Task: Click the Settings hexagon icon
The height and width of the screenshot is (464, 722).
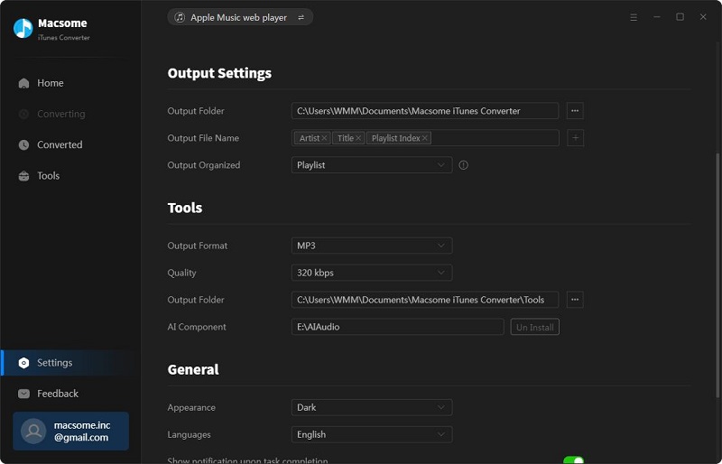Action: [24, 363]
